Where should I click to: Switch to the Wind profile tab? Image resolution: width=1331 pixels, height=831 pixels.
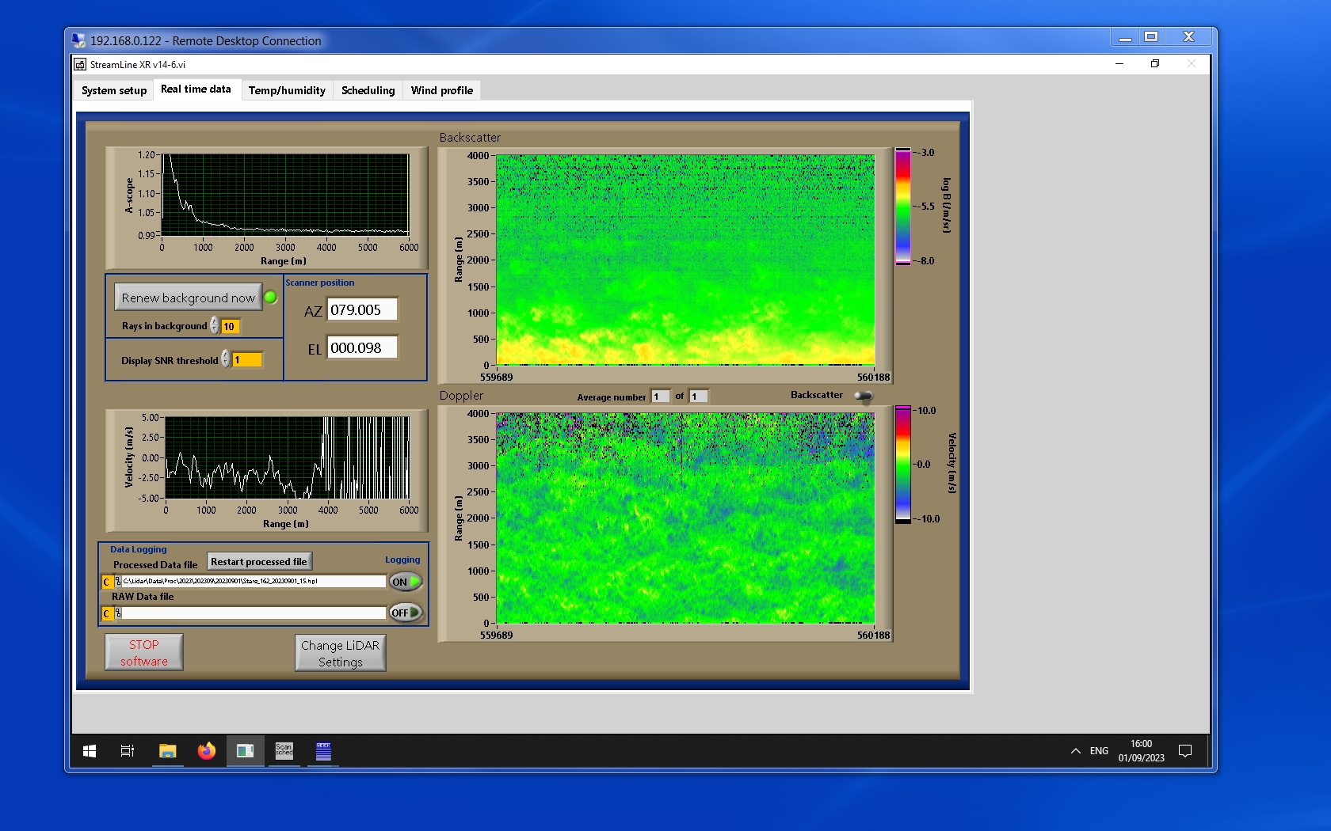pyautogui.click(x=441, y=90)
